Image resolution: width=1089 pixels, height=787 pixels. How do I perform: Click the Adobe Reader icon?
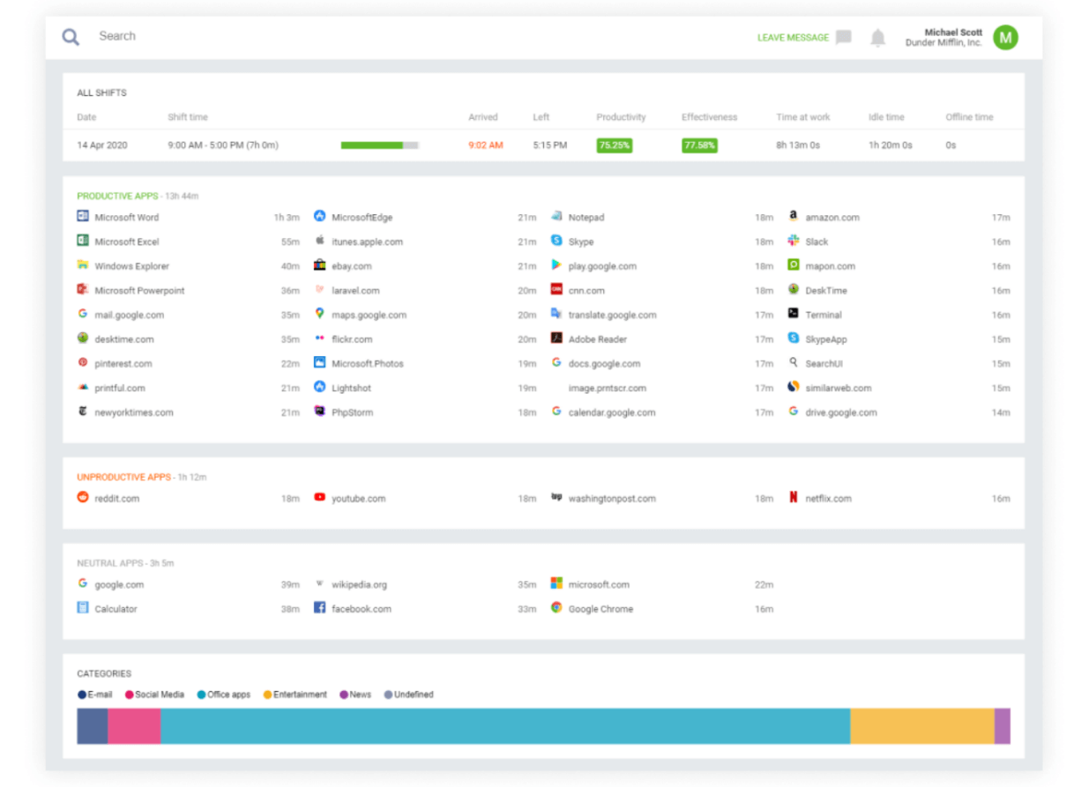click(x=556, y=338)
